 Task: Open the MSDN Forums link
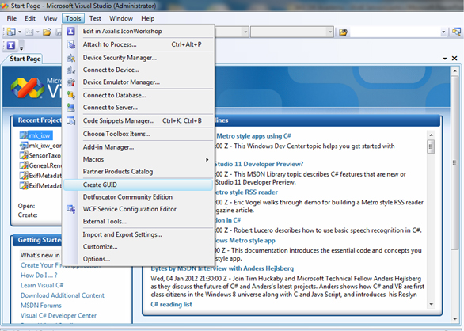41,306
